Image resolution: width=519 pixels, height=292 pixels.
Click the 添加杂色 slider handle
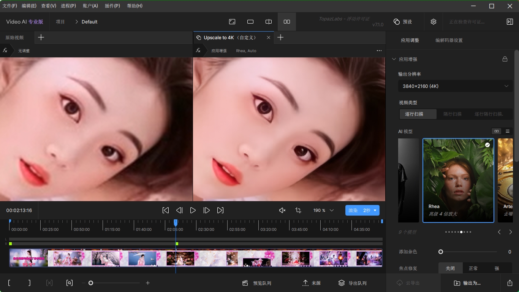click(441, 252)
